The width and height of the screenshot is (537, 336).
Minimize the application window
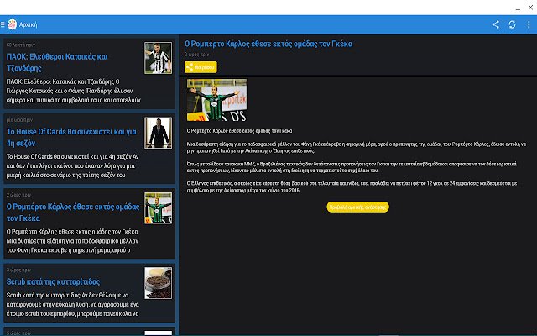click(x=518, y=8)
